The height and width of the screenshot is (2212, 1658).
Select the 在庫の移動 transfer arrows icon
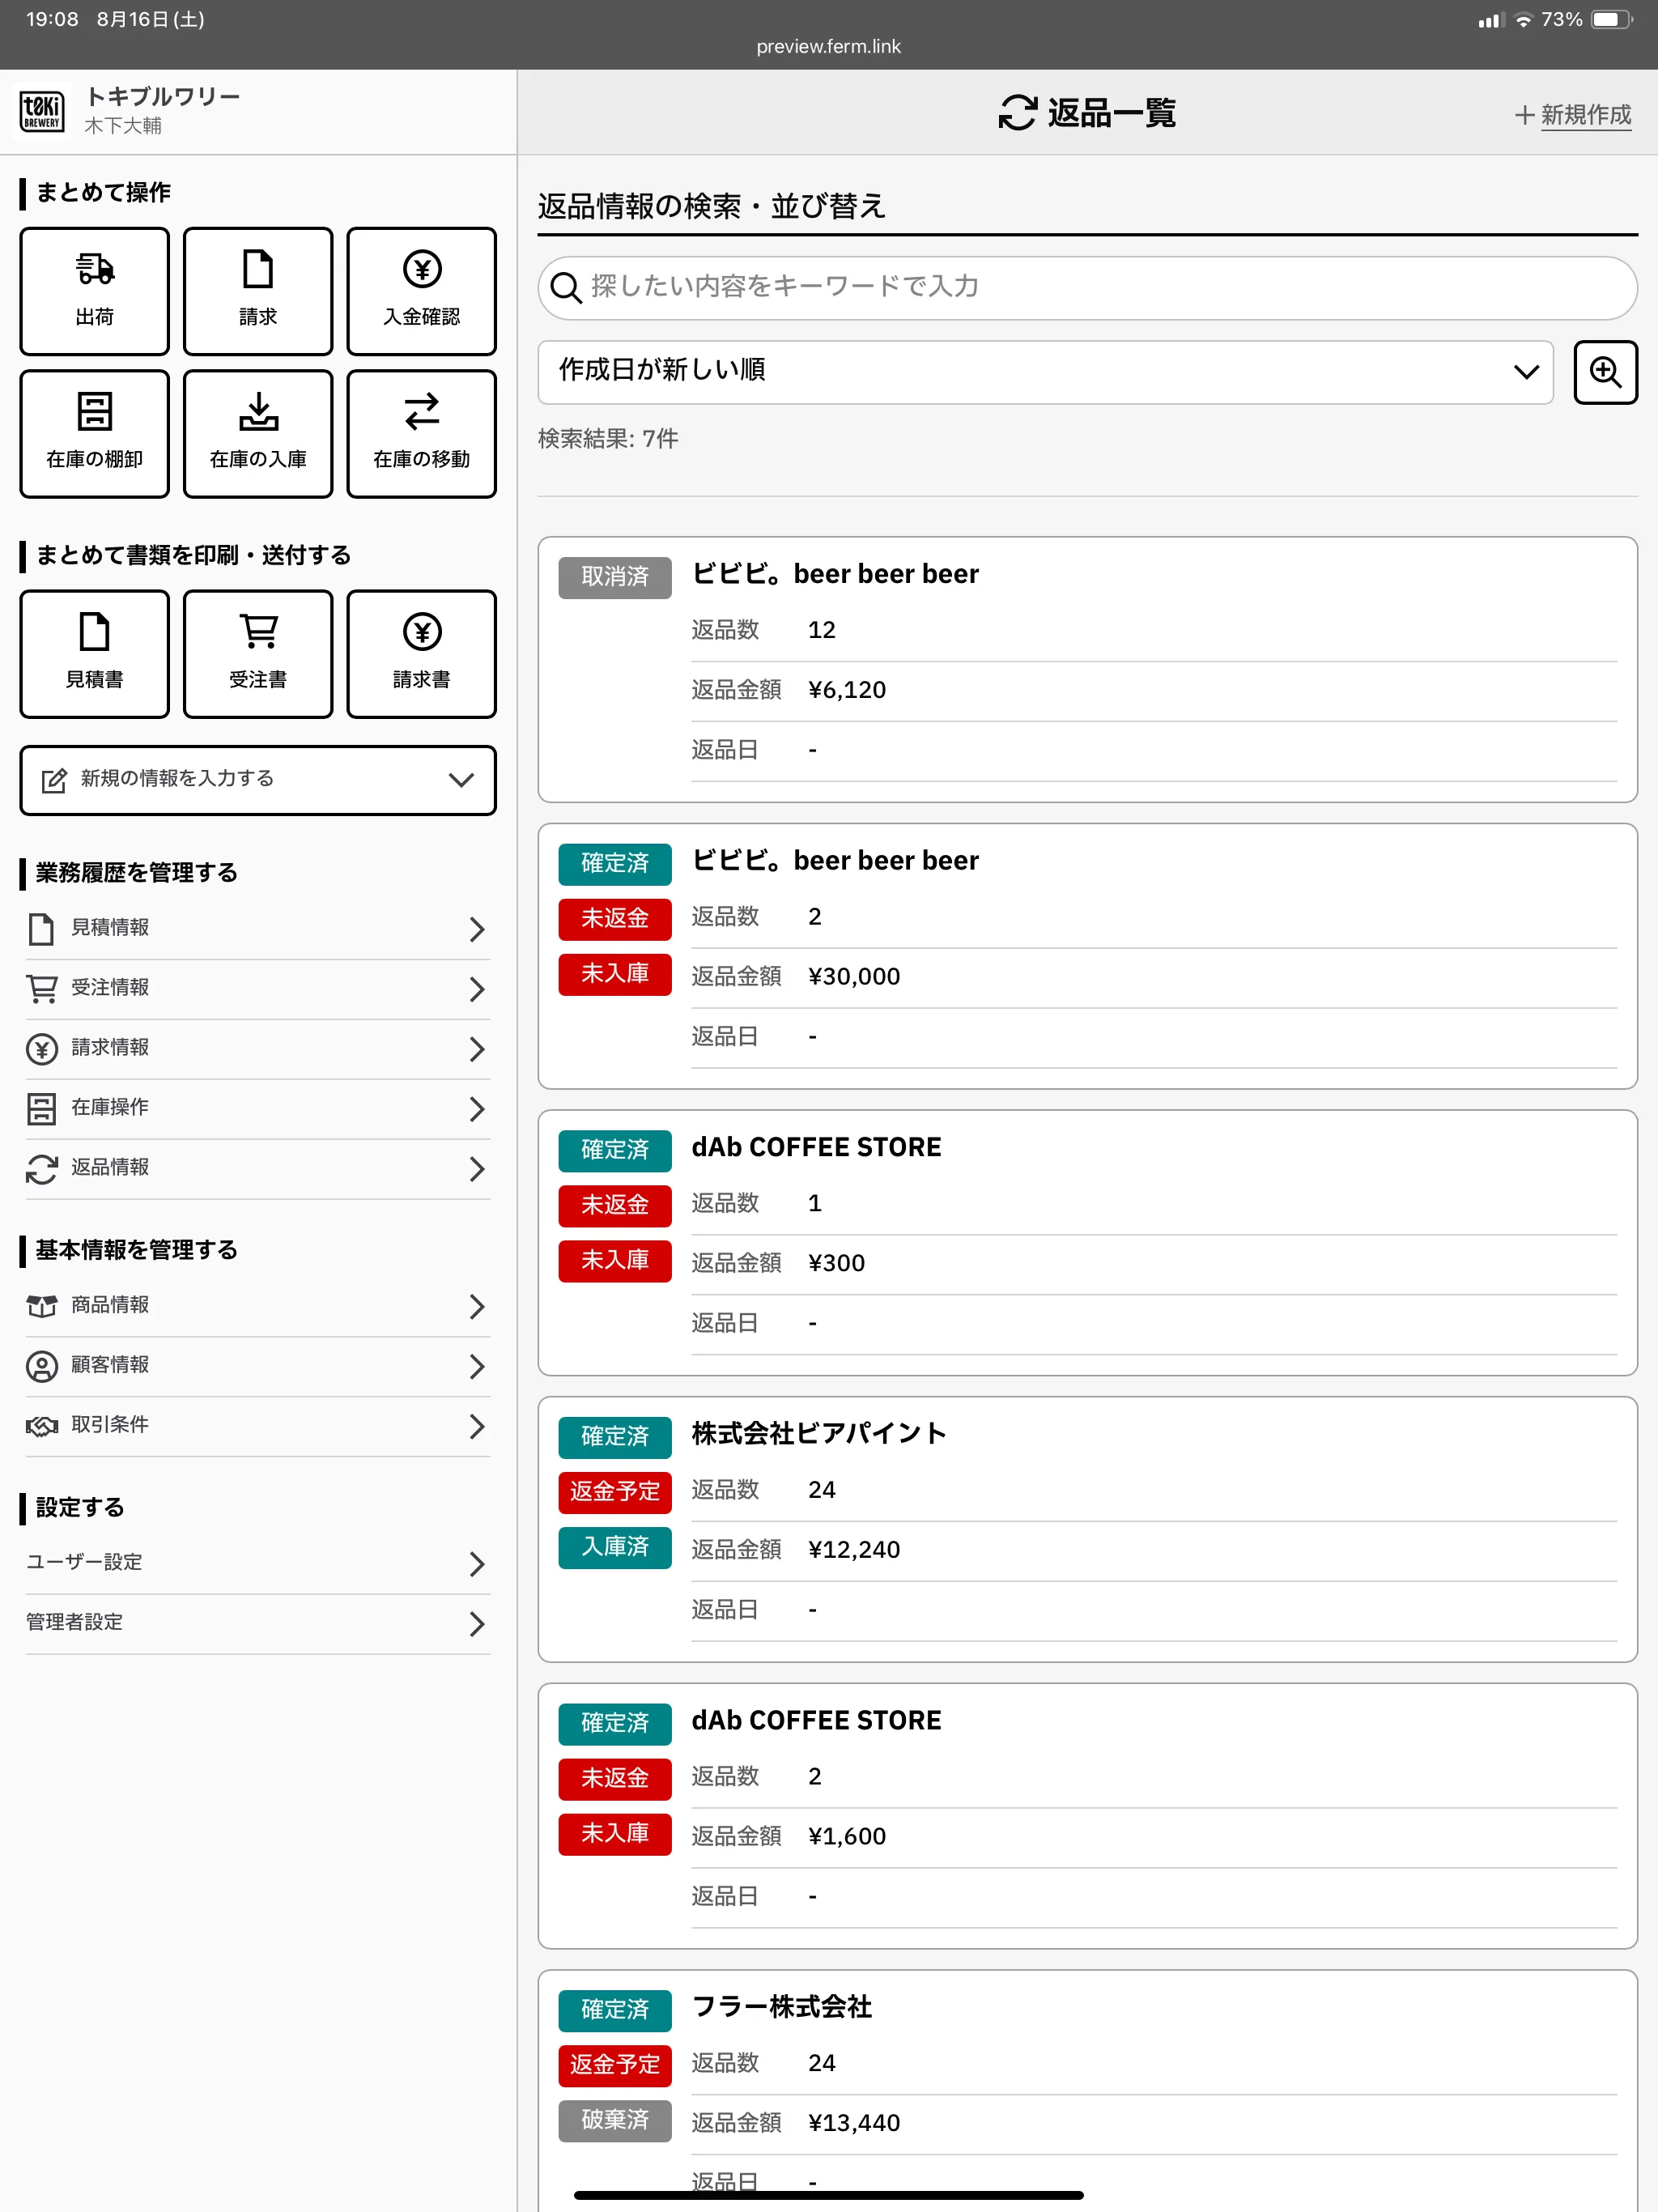pyautogui.click(x=421, y=412)
